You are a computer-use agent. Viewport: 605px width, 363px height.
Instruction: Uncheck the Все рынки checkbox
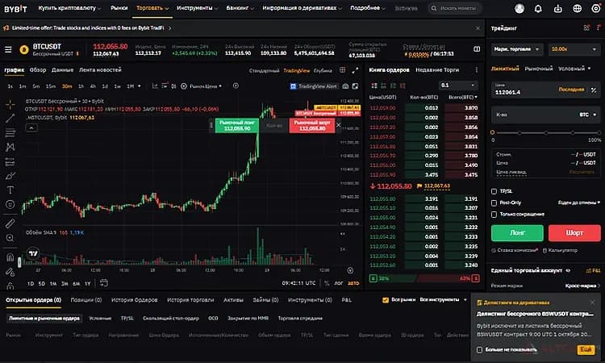(x=385, y=300)
